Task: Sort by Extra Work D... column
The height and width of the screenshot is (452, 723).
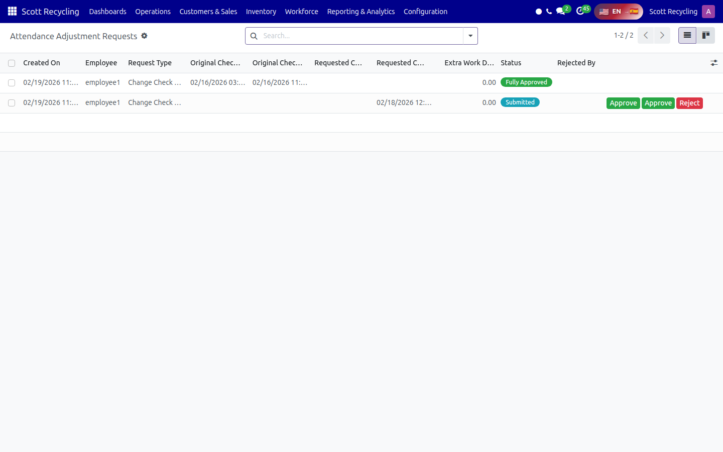Action: [x=469, y=63]
